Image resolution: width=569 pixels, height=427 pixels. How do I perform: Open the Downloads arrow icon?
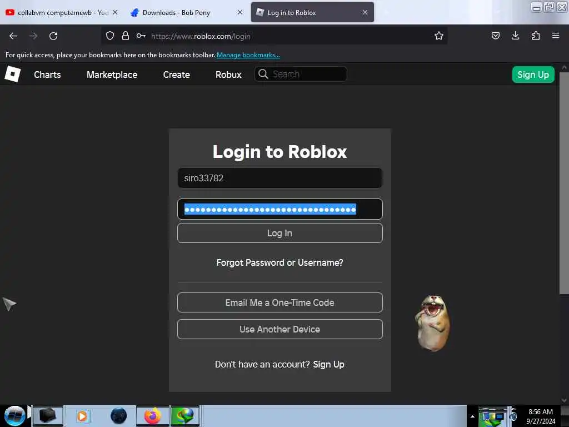click(x=515, y=36)
